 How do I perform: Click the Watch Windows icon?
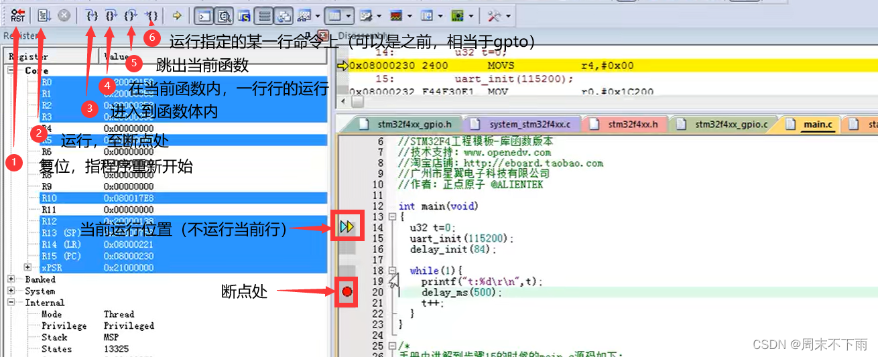click(303, 15)
